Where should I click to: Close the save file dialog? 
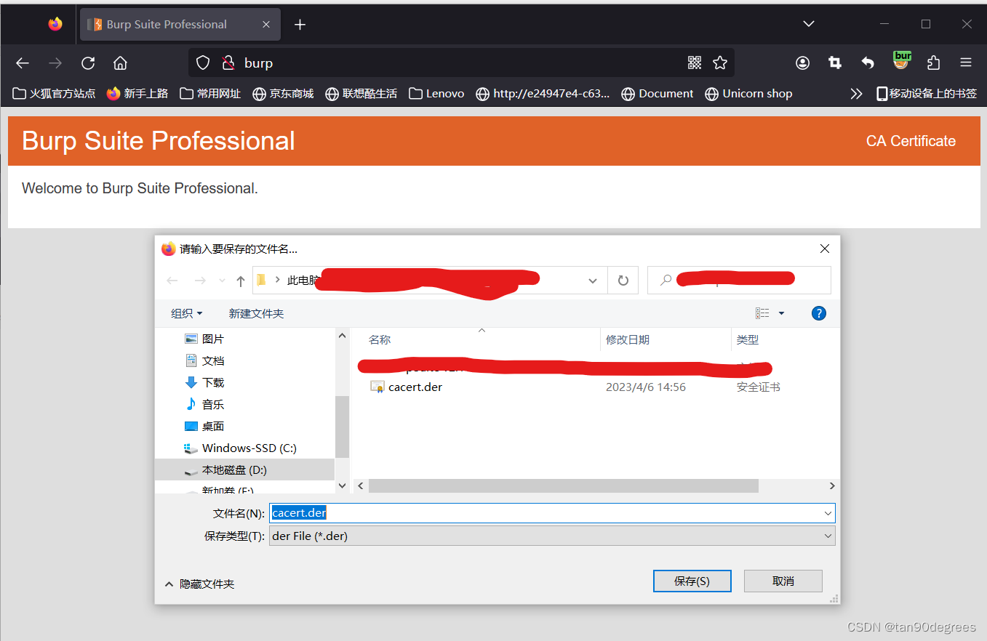825,249
